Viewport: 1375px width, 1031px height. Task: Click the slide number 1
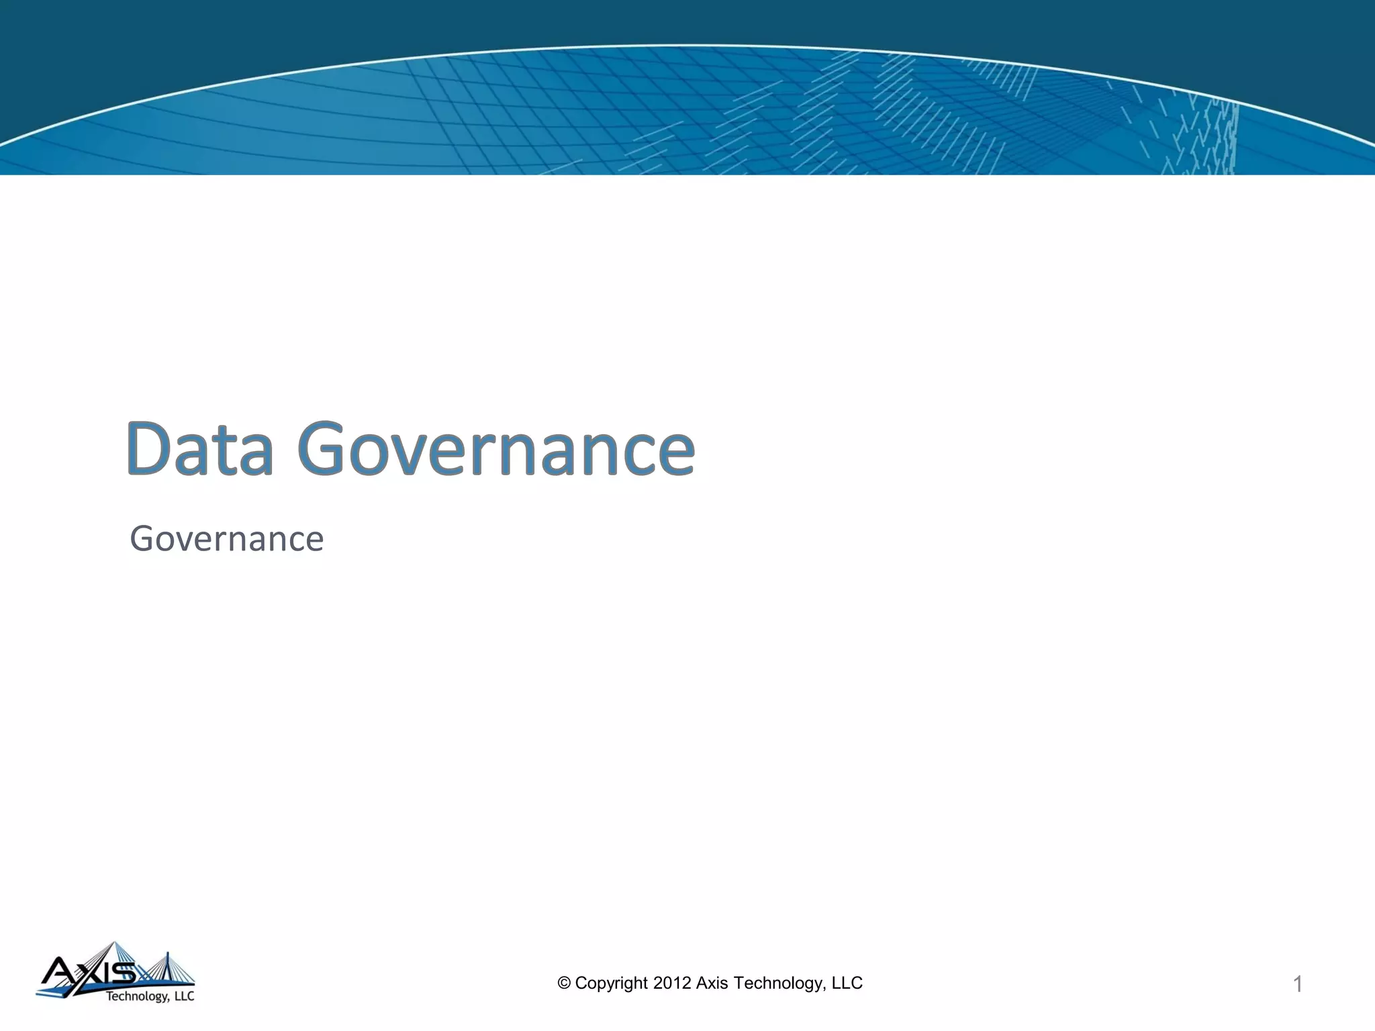coord(1298,984)
